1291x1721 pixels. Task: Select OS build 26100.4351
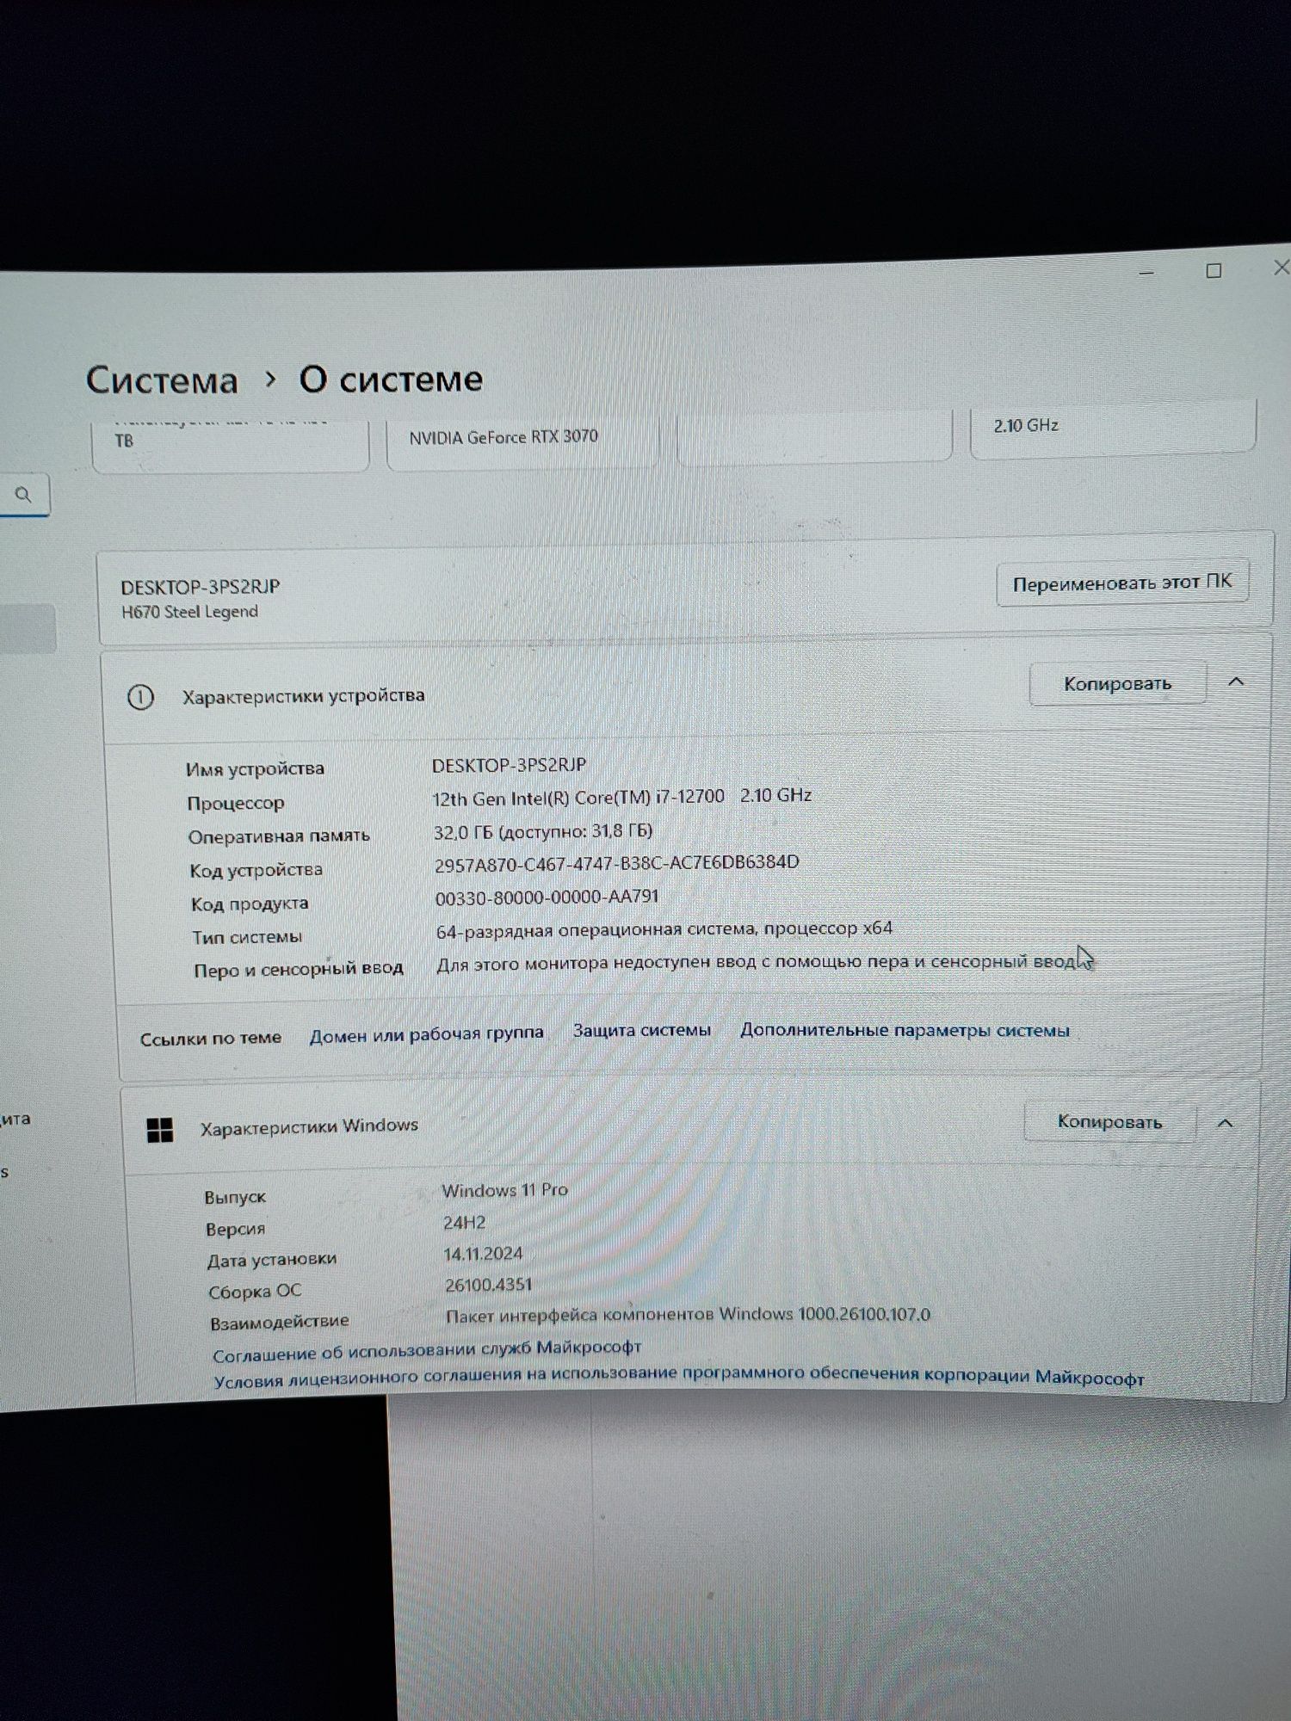click(489, 1285)
